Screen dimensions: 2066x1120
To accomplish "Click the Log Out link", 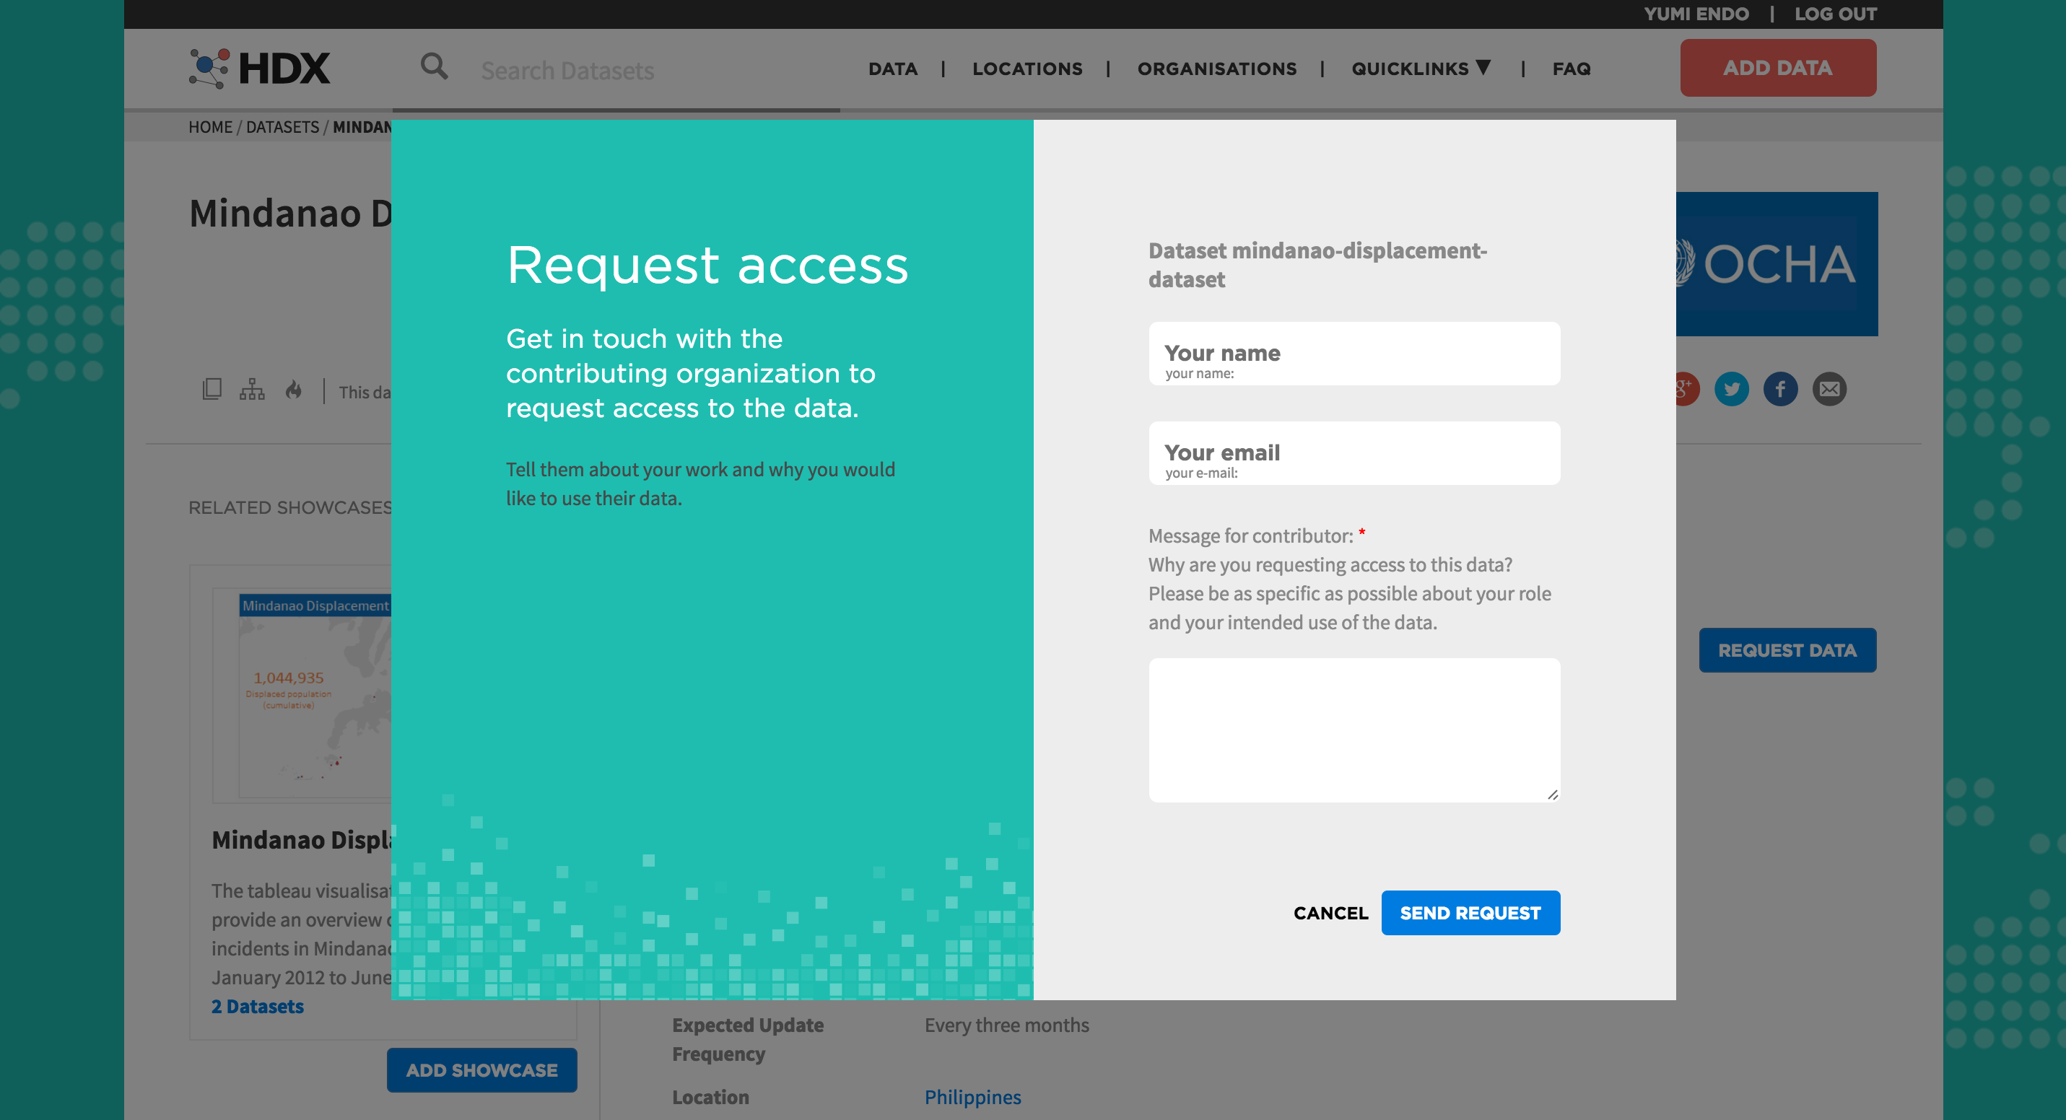I will point(1835,14).
